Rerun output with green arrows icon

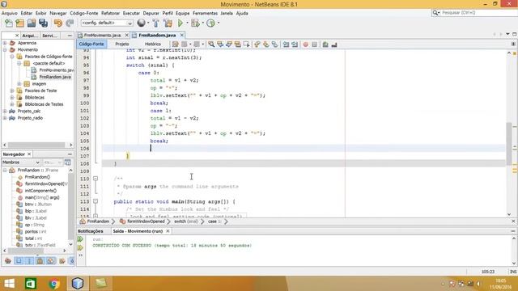point(80,239)
